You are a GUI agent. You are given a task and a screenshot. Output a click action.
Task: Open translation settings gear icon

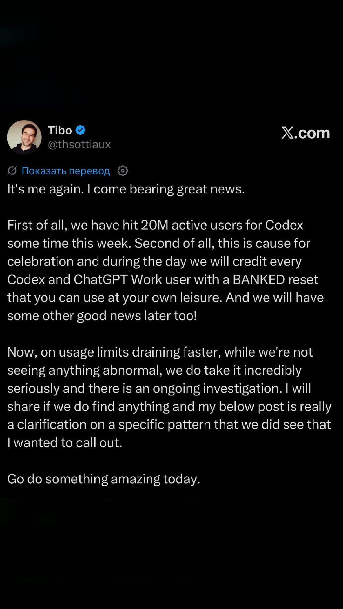(x=123, y=171)
